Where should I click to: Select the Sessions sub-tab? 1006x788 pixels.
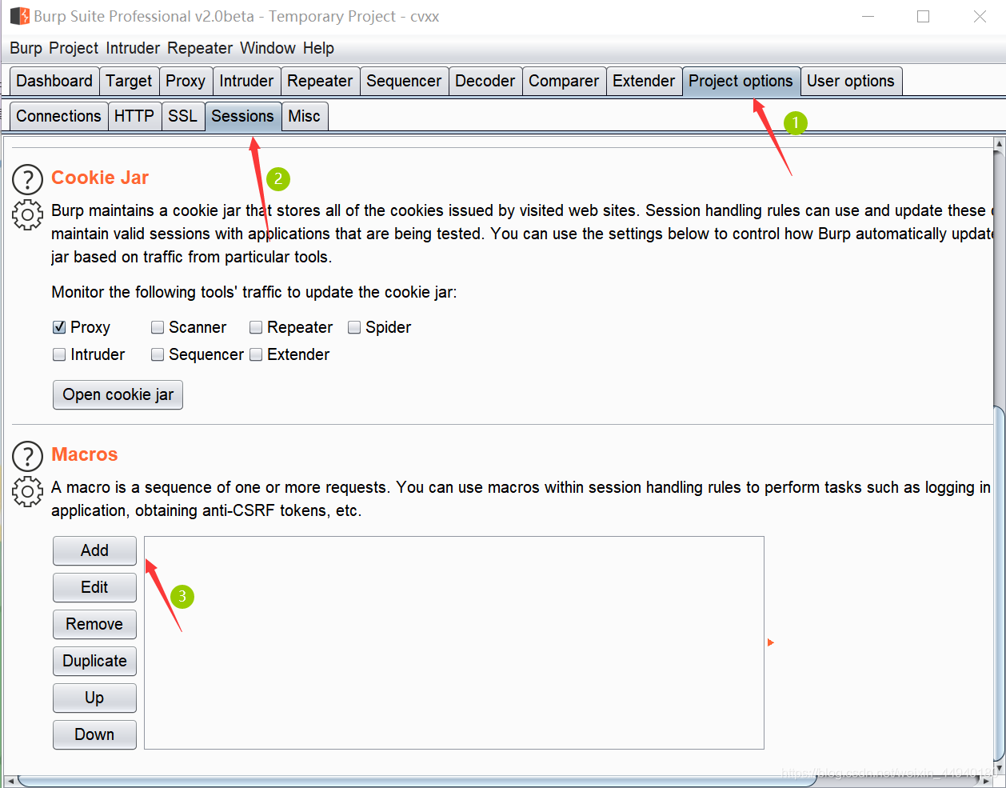[x=242, y=116]
